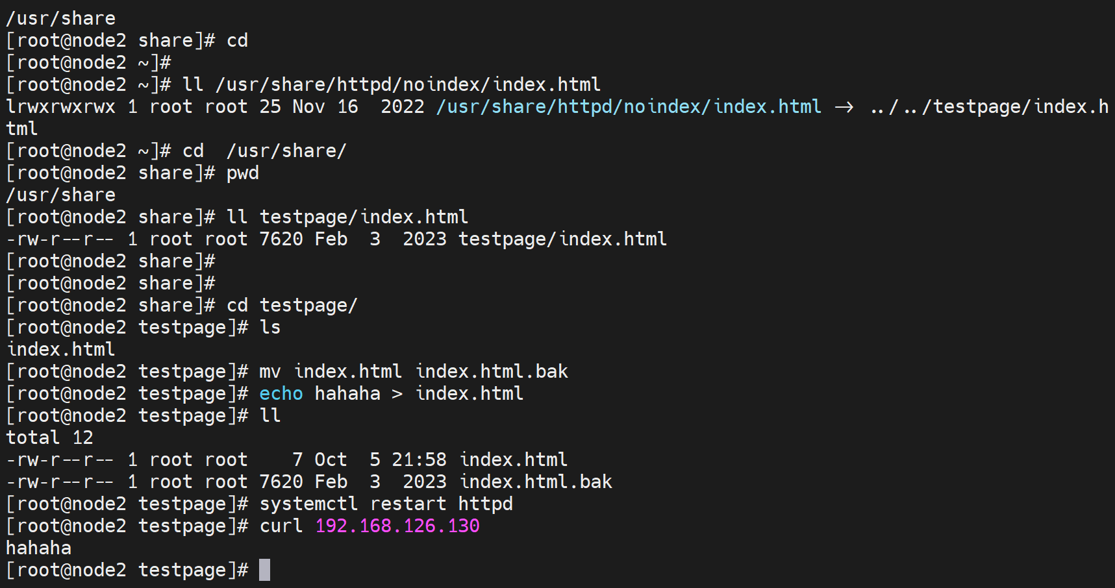The height and width of the screenshot is (588, 1115).
Task: Click the 'll testpage/index.html' command text
Action: (347, 217)
